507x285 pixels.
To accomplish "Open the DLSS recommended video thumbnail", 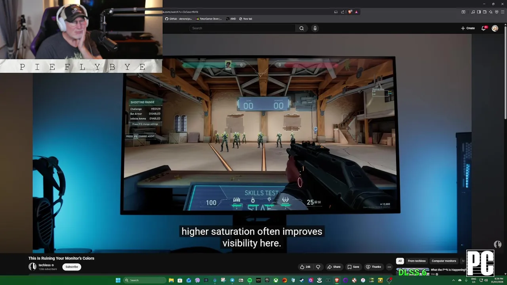I will click(x=412, y=272).
